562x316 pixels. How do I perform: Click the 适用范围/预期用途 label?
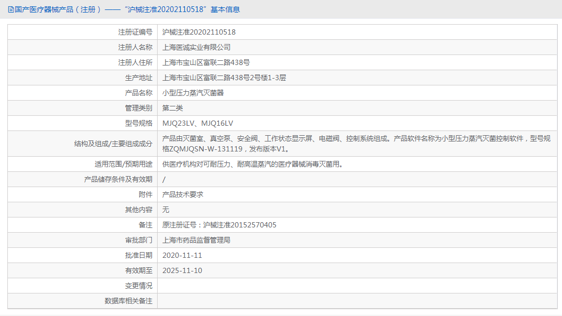pyautogui.click(x=123, y=164)
